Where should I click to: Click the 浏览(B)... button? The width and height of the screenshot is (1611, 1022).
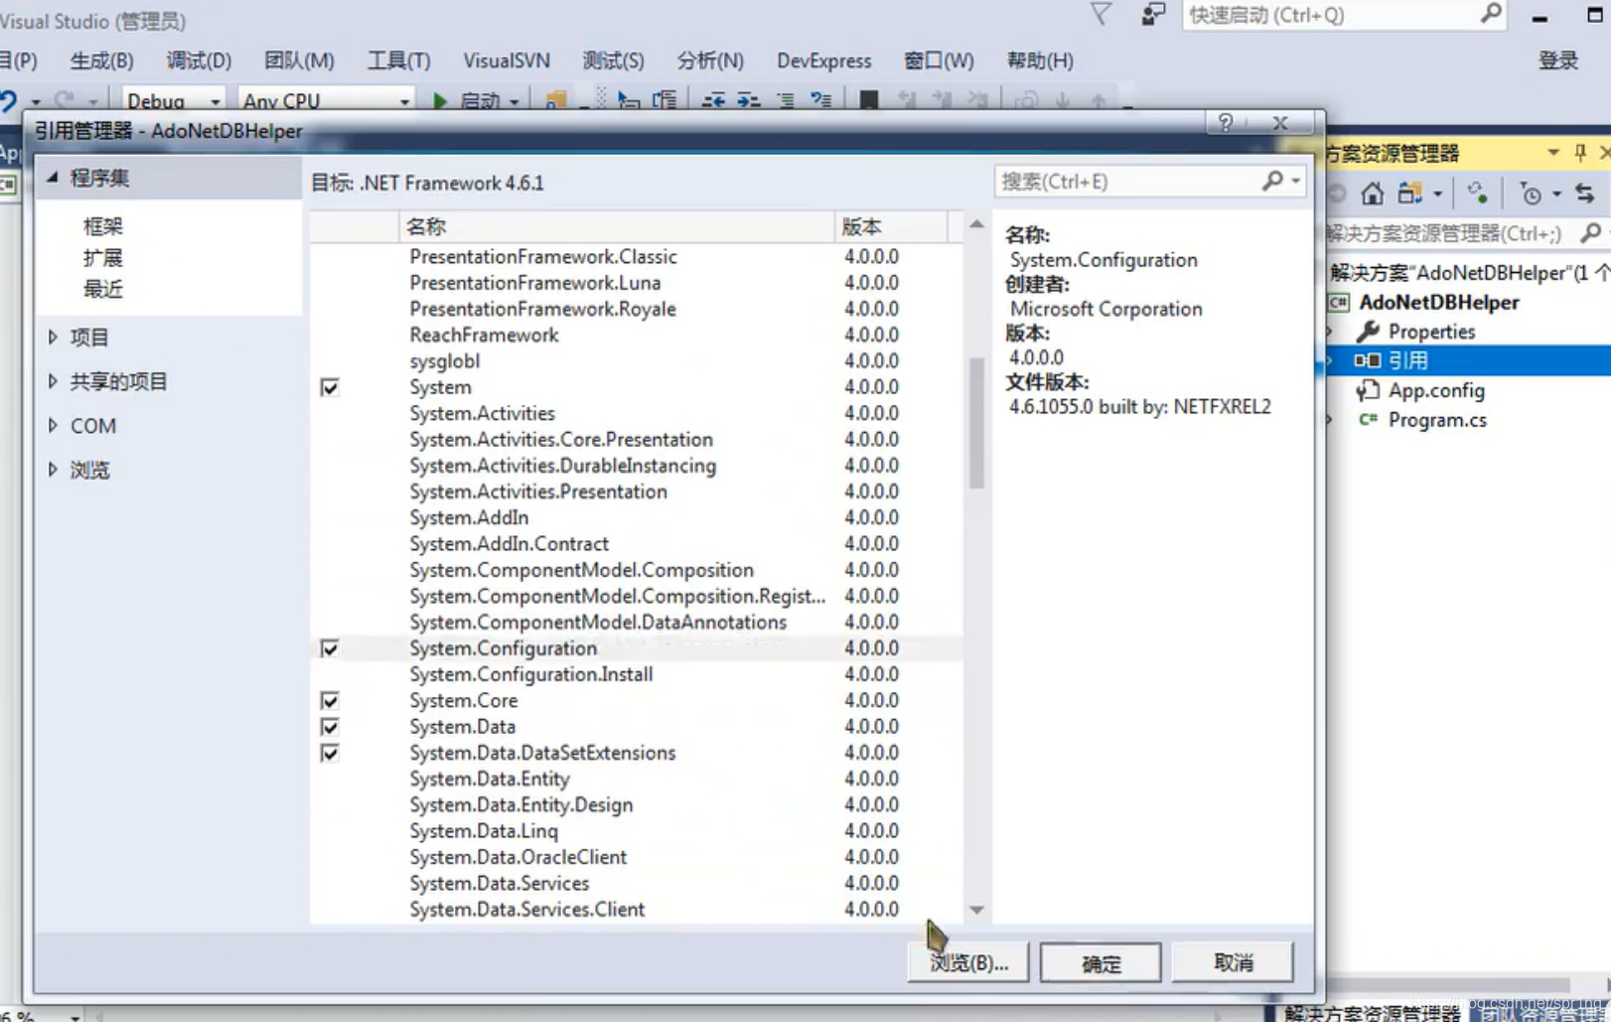[968, 962]
